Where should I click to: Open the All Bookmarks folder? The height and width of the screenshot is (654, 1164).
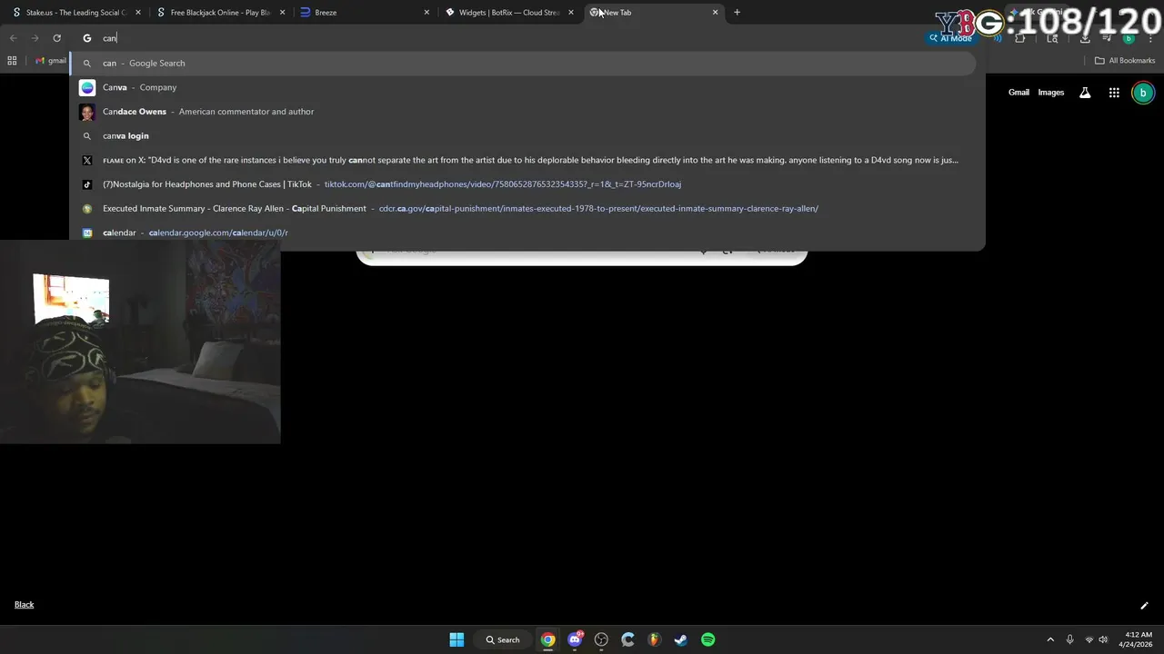pos(1125,61)
